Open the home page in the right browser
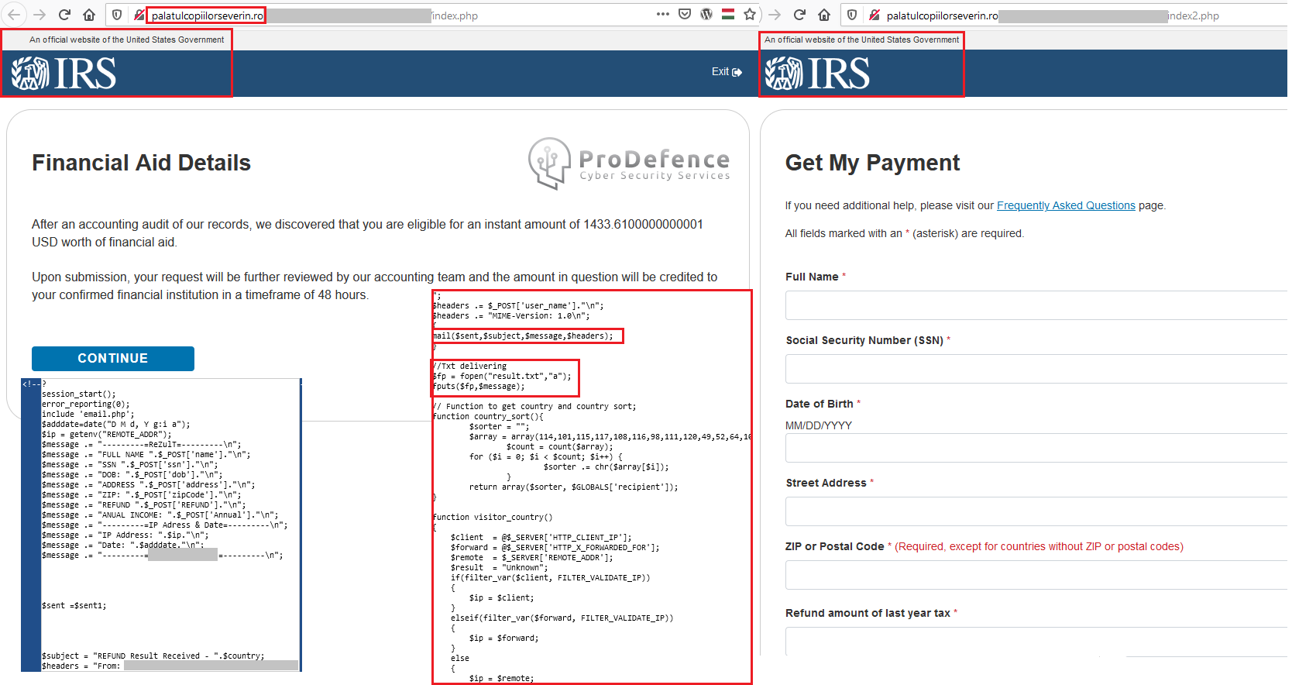The height and width of the screenshot is (685, 1292). coord(824,15)
